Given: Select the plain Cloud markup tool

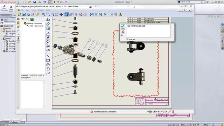Looking at the screenshot, I should point(48,50).
